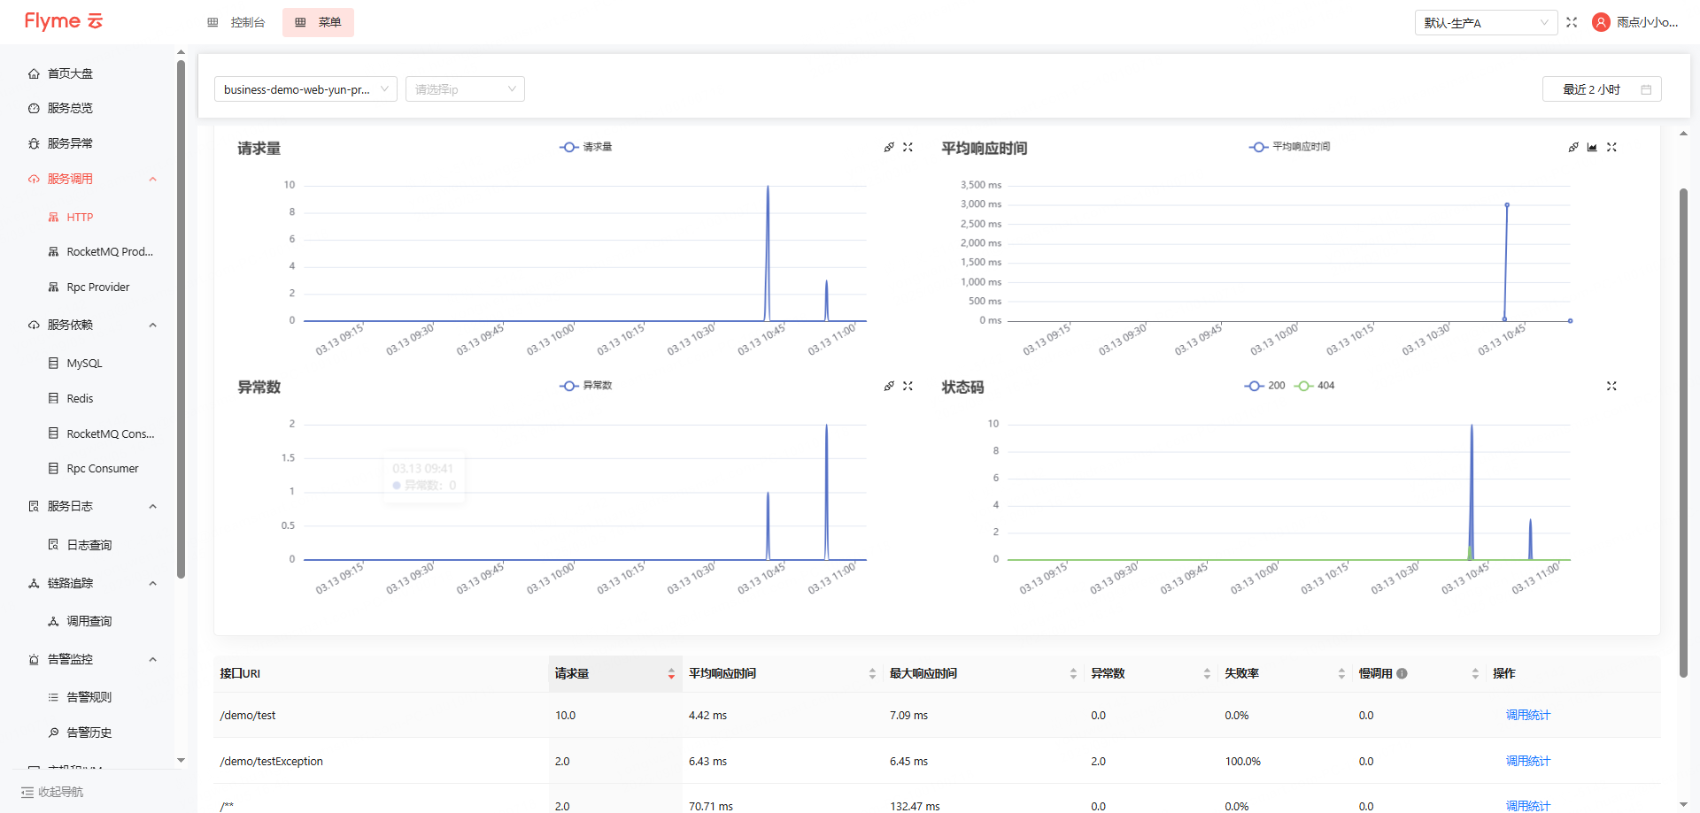Click the 慢调用 info tooltip icon
Screen dimensions: 1700x813
tap(1402, 674)
